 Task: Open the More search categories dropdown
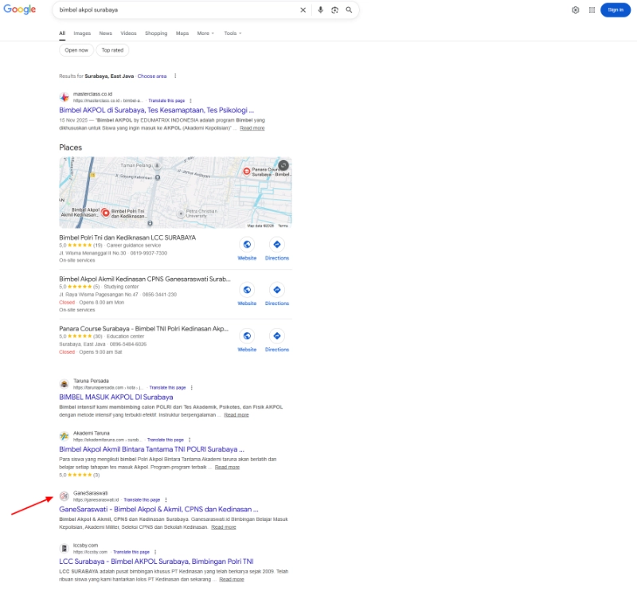pos(205,33)
